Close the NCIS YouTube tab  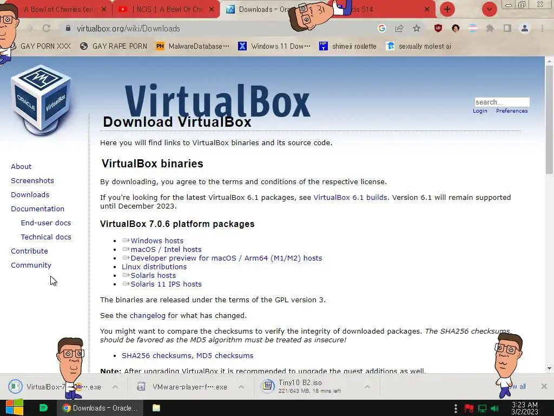[x=212, y=9]
